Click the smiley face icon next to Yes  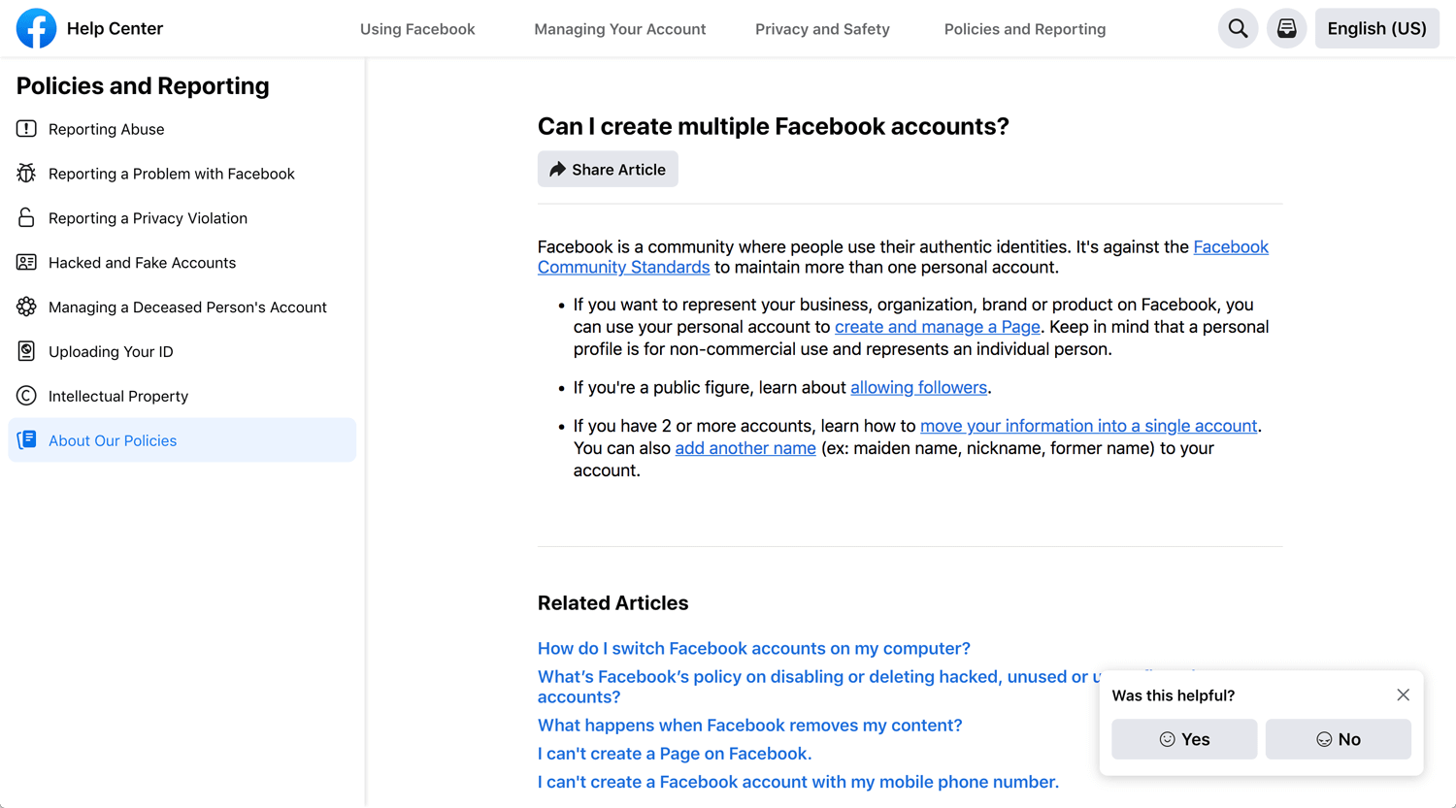point(1168,739)
